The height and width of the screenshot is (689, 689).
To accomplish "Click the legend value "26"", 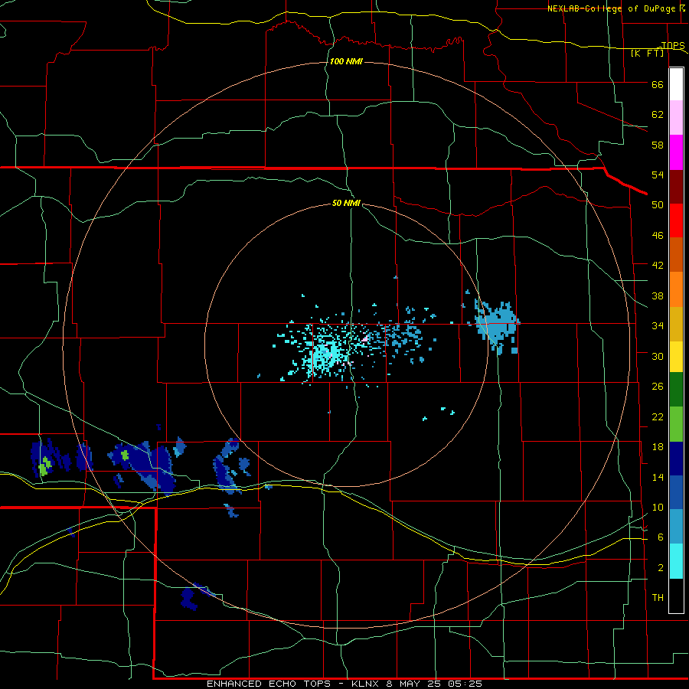I will pyautogui.click(x=658, y=387).
